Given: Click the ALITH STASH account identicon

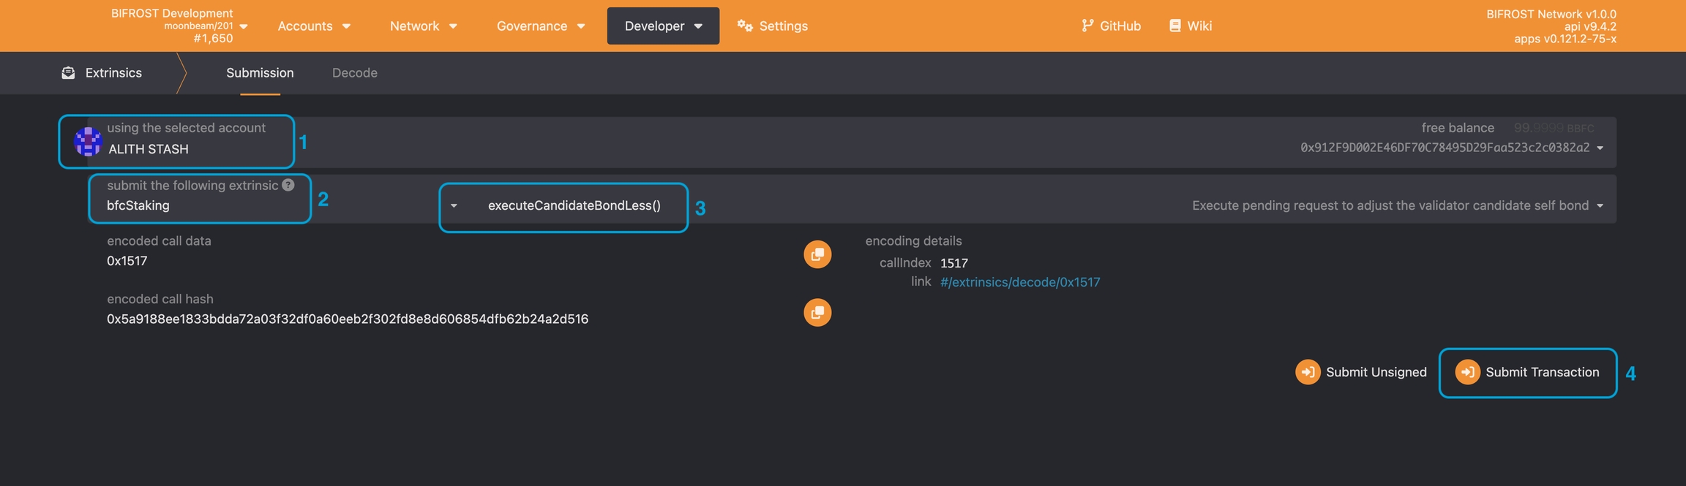Looking at the screenshot, I should [89, 142].
